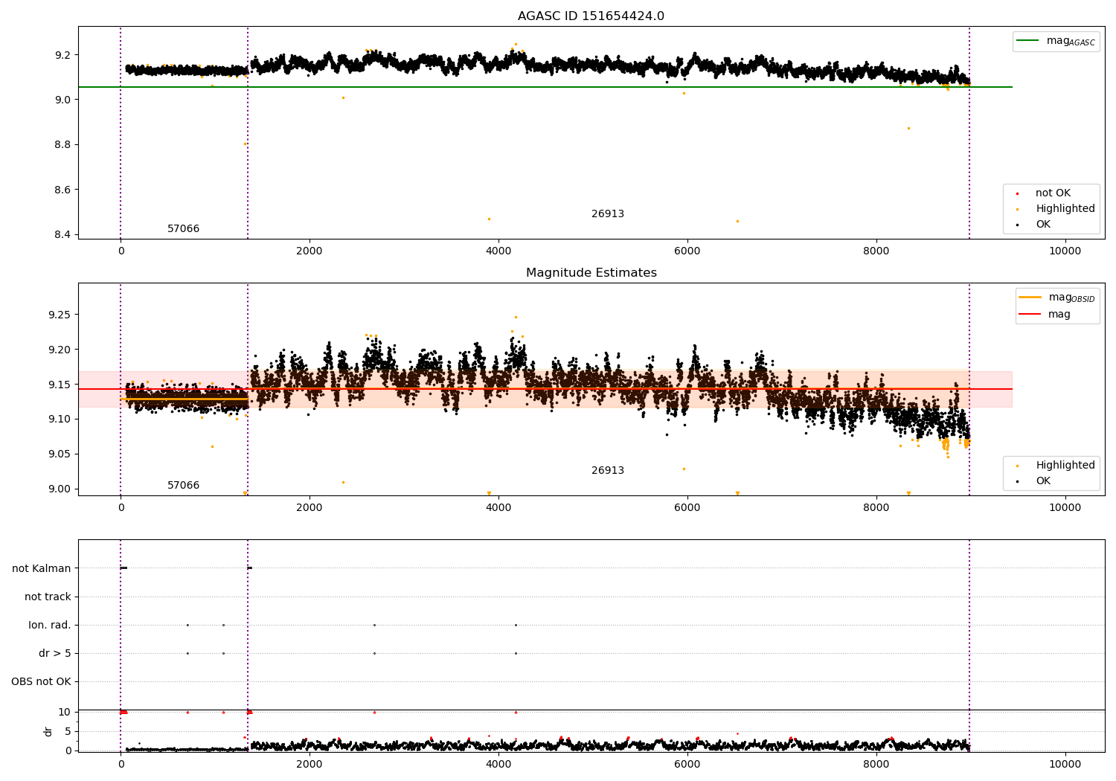Click the '10' tick on the dr axis
Screen dimensions: 1116x781
pos(65,712)
